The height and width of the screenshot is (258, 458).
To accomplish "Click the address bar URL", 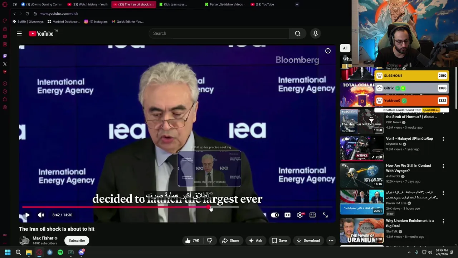I will point(59,14).
